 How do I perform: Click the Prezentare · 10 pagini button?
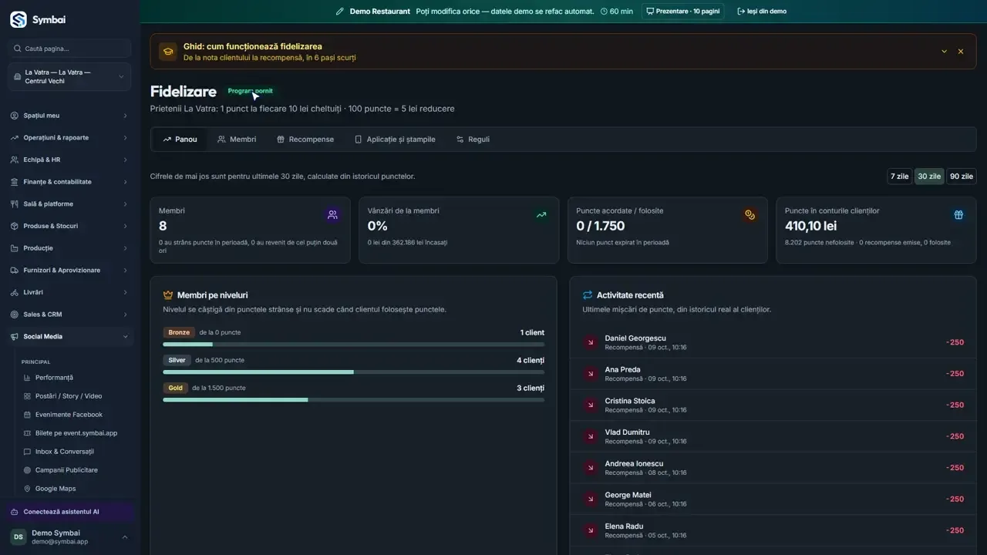click(x=682, y=12)
